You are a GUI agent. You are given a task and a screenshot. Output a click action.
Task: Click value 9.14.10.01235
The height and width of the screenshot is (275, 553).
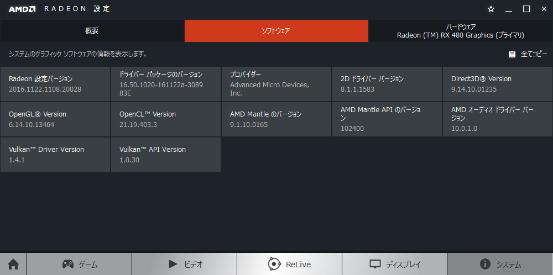474,89
